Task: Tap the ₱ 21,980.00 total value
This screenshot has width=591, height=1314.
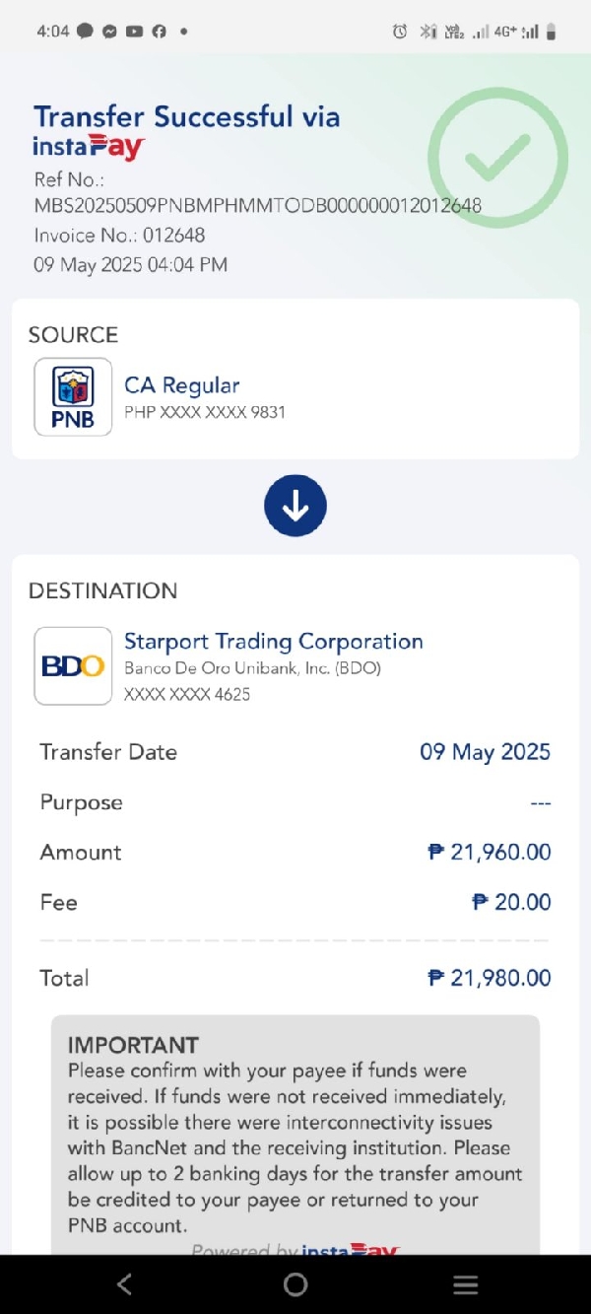Action: [490, 978]
